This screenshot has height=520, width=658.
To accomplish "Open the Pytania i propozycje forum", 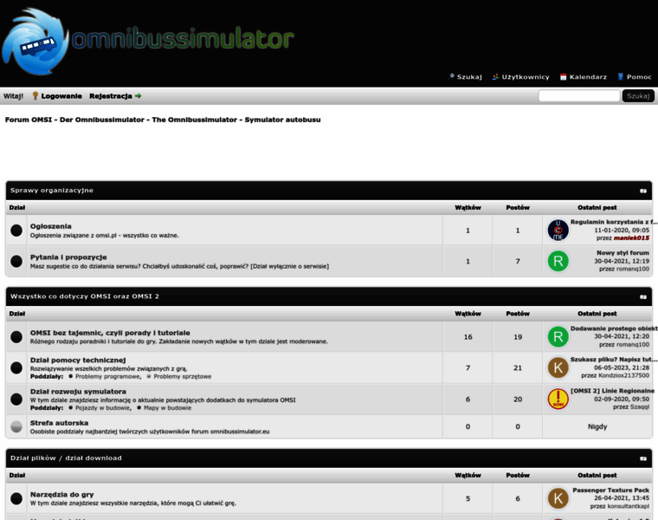I will [x=68, y=257].
